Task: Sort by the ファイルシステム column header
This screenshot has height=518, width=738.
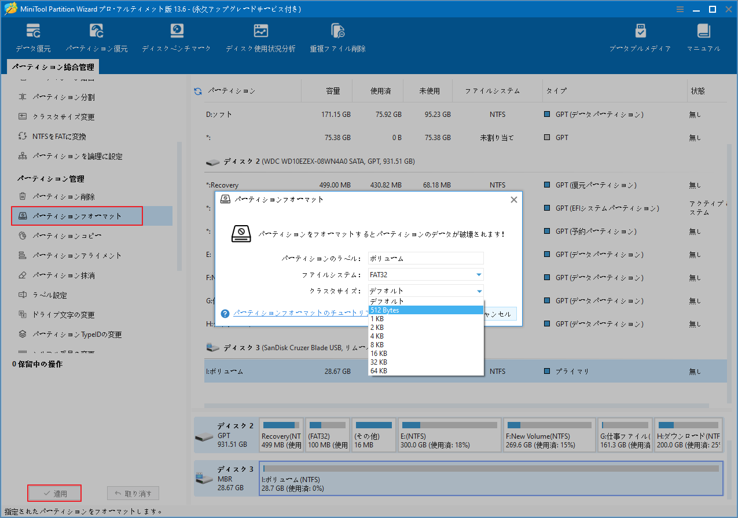Action: 493,91
